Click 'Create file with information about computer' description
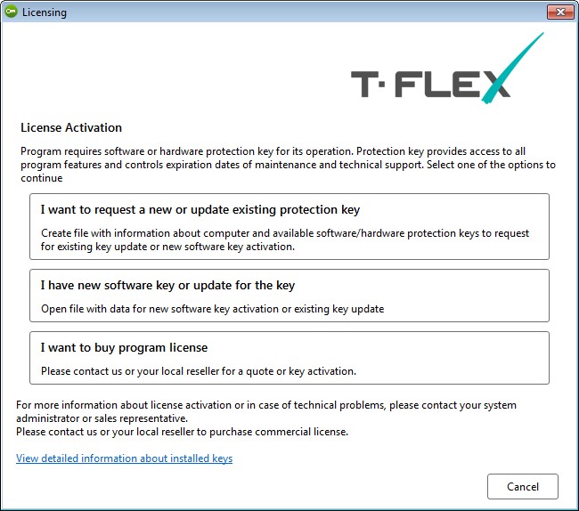579x511 pixels. point(285,239)
